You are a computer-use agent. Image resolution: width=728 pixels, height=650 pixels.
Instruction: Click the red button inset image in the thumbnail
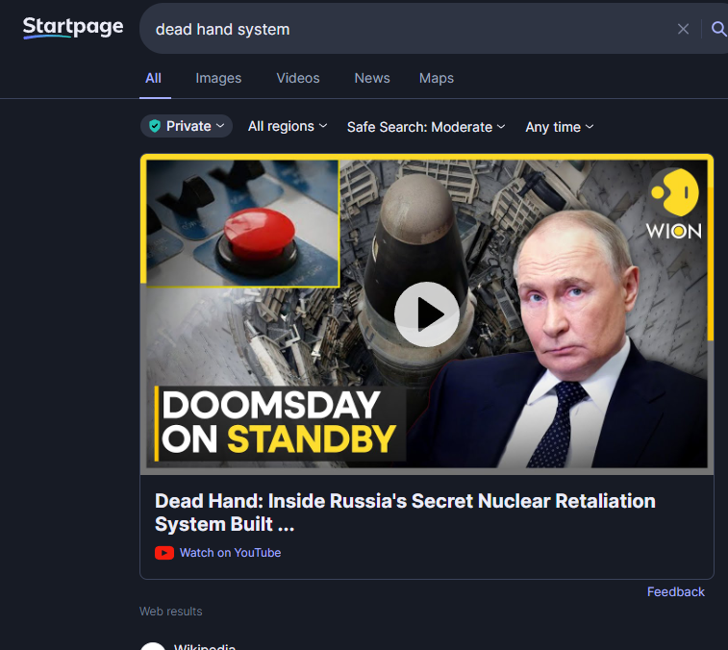pyautogui.click(x=241, y=223)
